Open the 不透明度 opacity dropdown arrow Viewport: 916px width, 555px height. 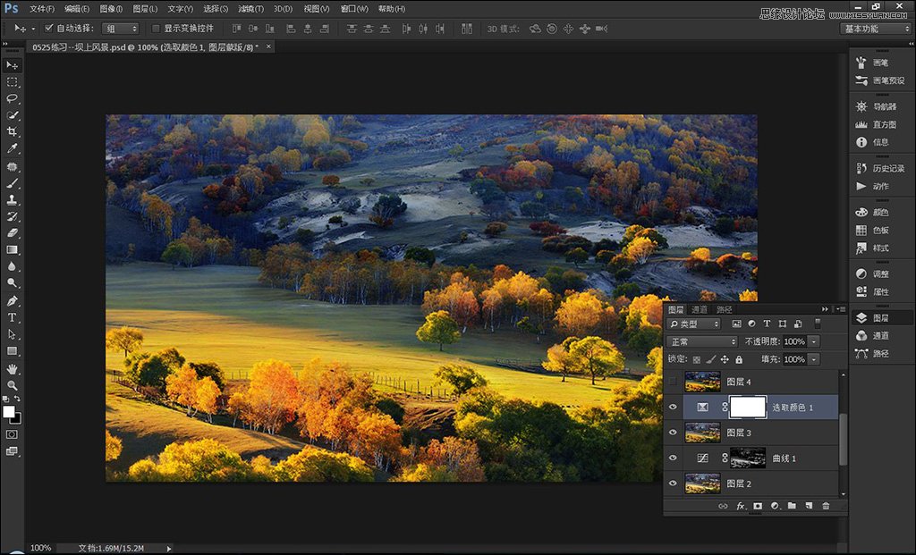coord(812,341)
